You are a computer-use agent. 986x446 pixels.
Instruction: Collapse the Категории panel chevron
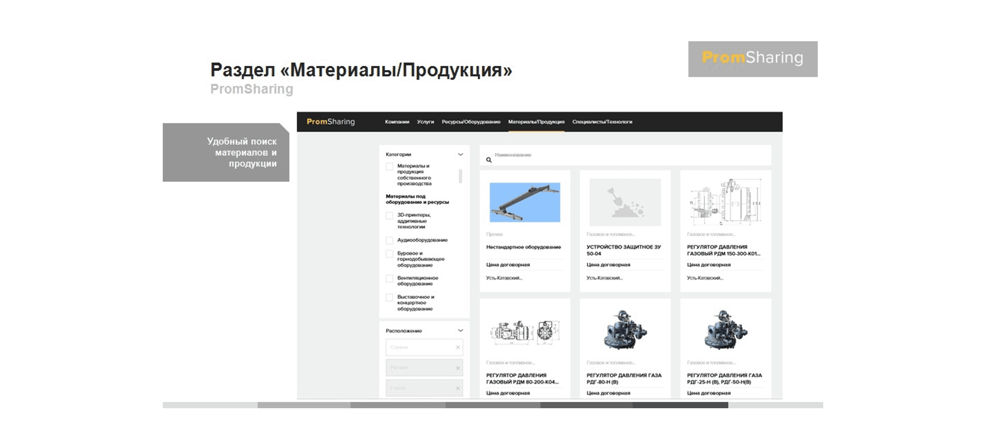tap(461, 154)
